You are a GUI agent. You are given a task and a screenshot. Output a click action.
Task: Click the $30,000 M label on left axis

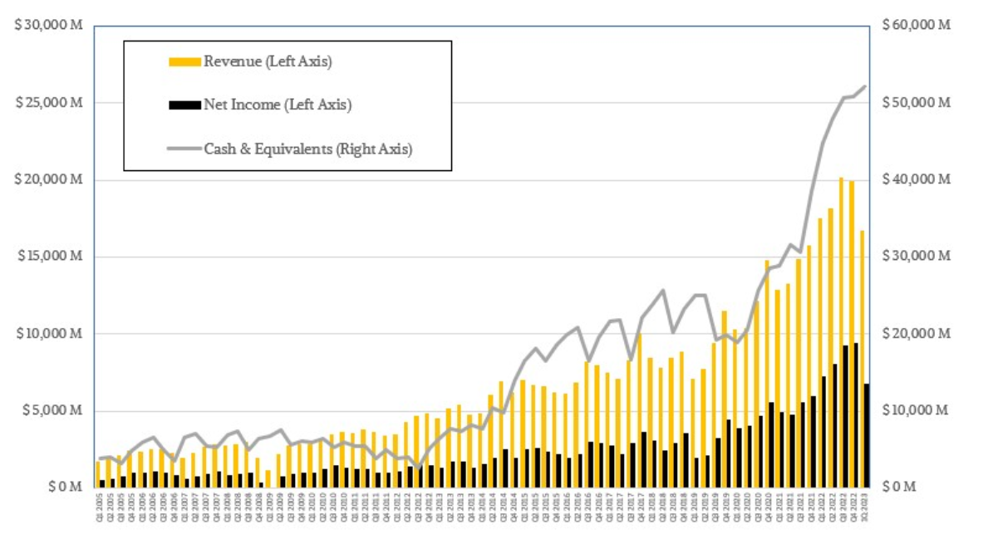coord(49,26)
